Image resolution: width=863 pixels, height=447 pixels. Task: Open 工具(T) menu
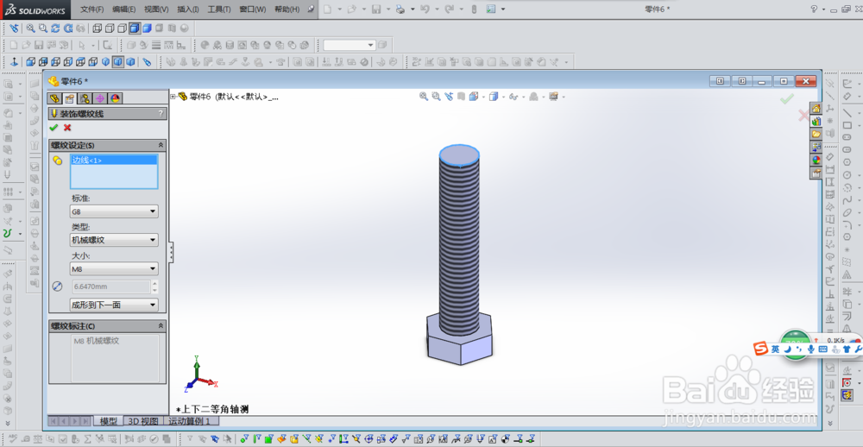219,9
